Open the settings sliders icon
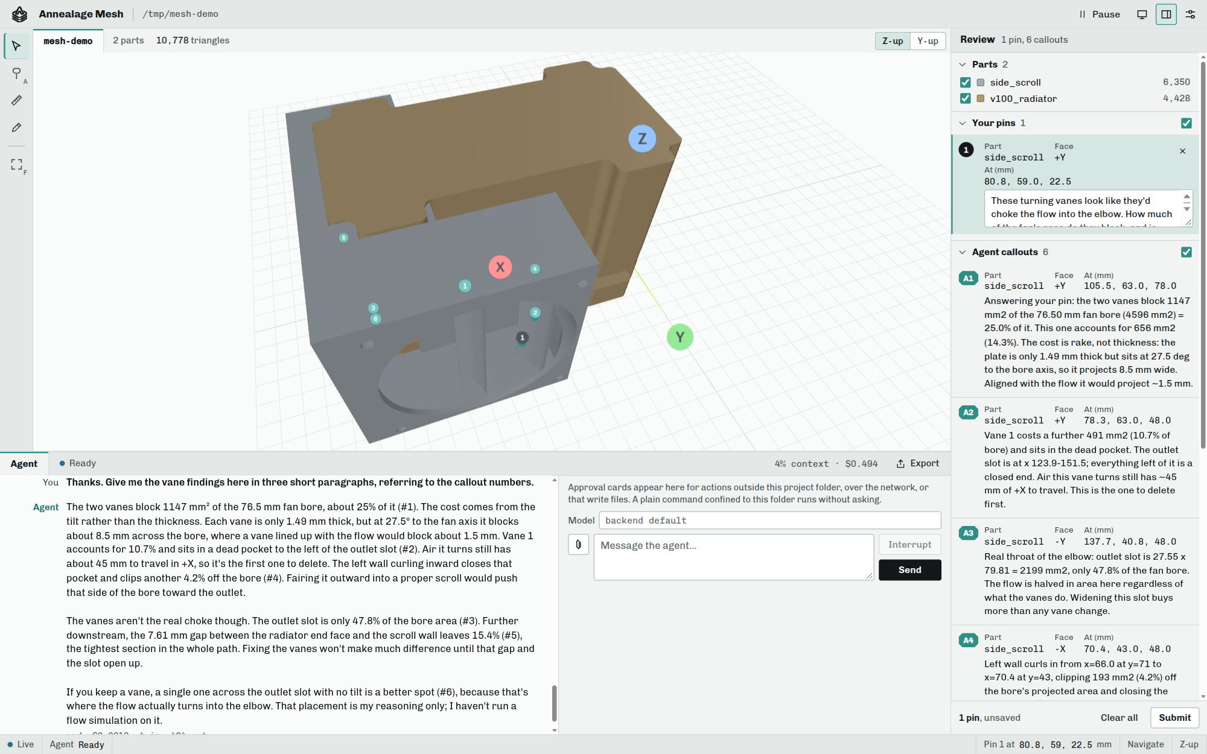Image resolution: width=1207 pixels, height=754 pixels. 1190,14
